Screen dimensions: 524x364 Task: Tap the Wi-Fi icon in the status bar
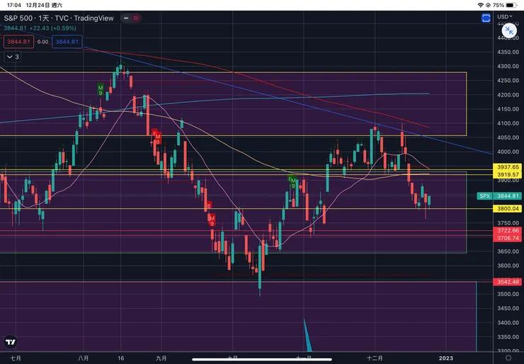tap(481, 5)
